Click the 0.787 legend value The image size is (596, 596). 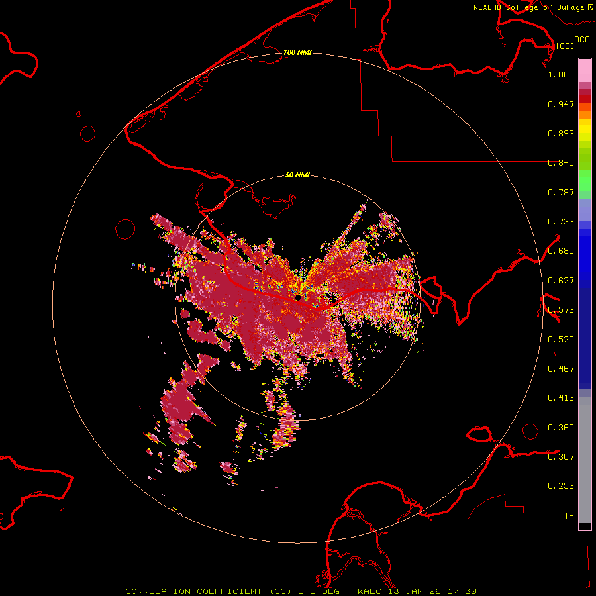tap(561, 192)
